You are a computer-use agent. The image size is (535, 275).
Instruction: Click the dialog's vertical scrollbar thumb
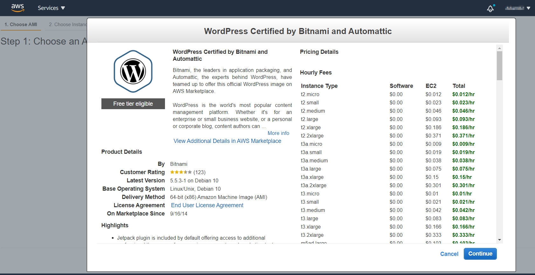(499, 66)
